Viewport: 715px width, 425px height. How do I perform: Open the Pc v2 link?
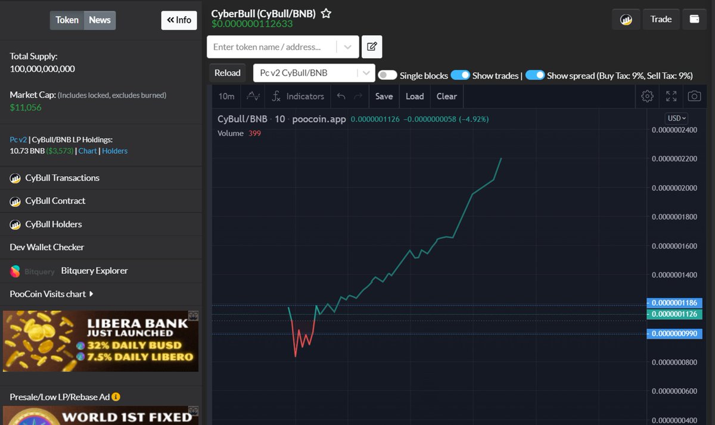point(18,139)
